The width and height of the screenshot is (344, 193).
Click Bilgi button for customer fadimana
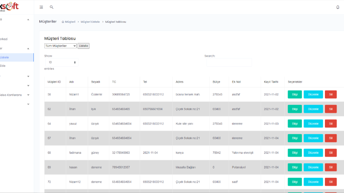(295, 153)
